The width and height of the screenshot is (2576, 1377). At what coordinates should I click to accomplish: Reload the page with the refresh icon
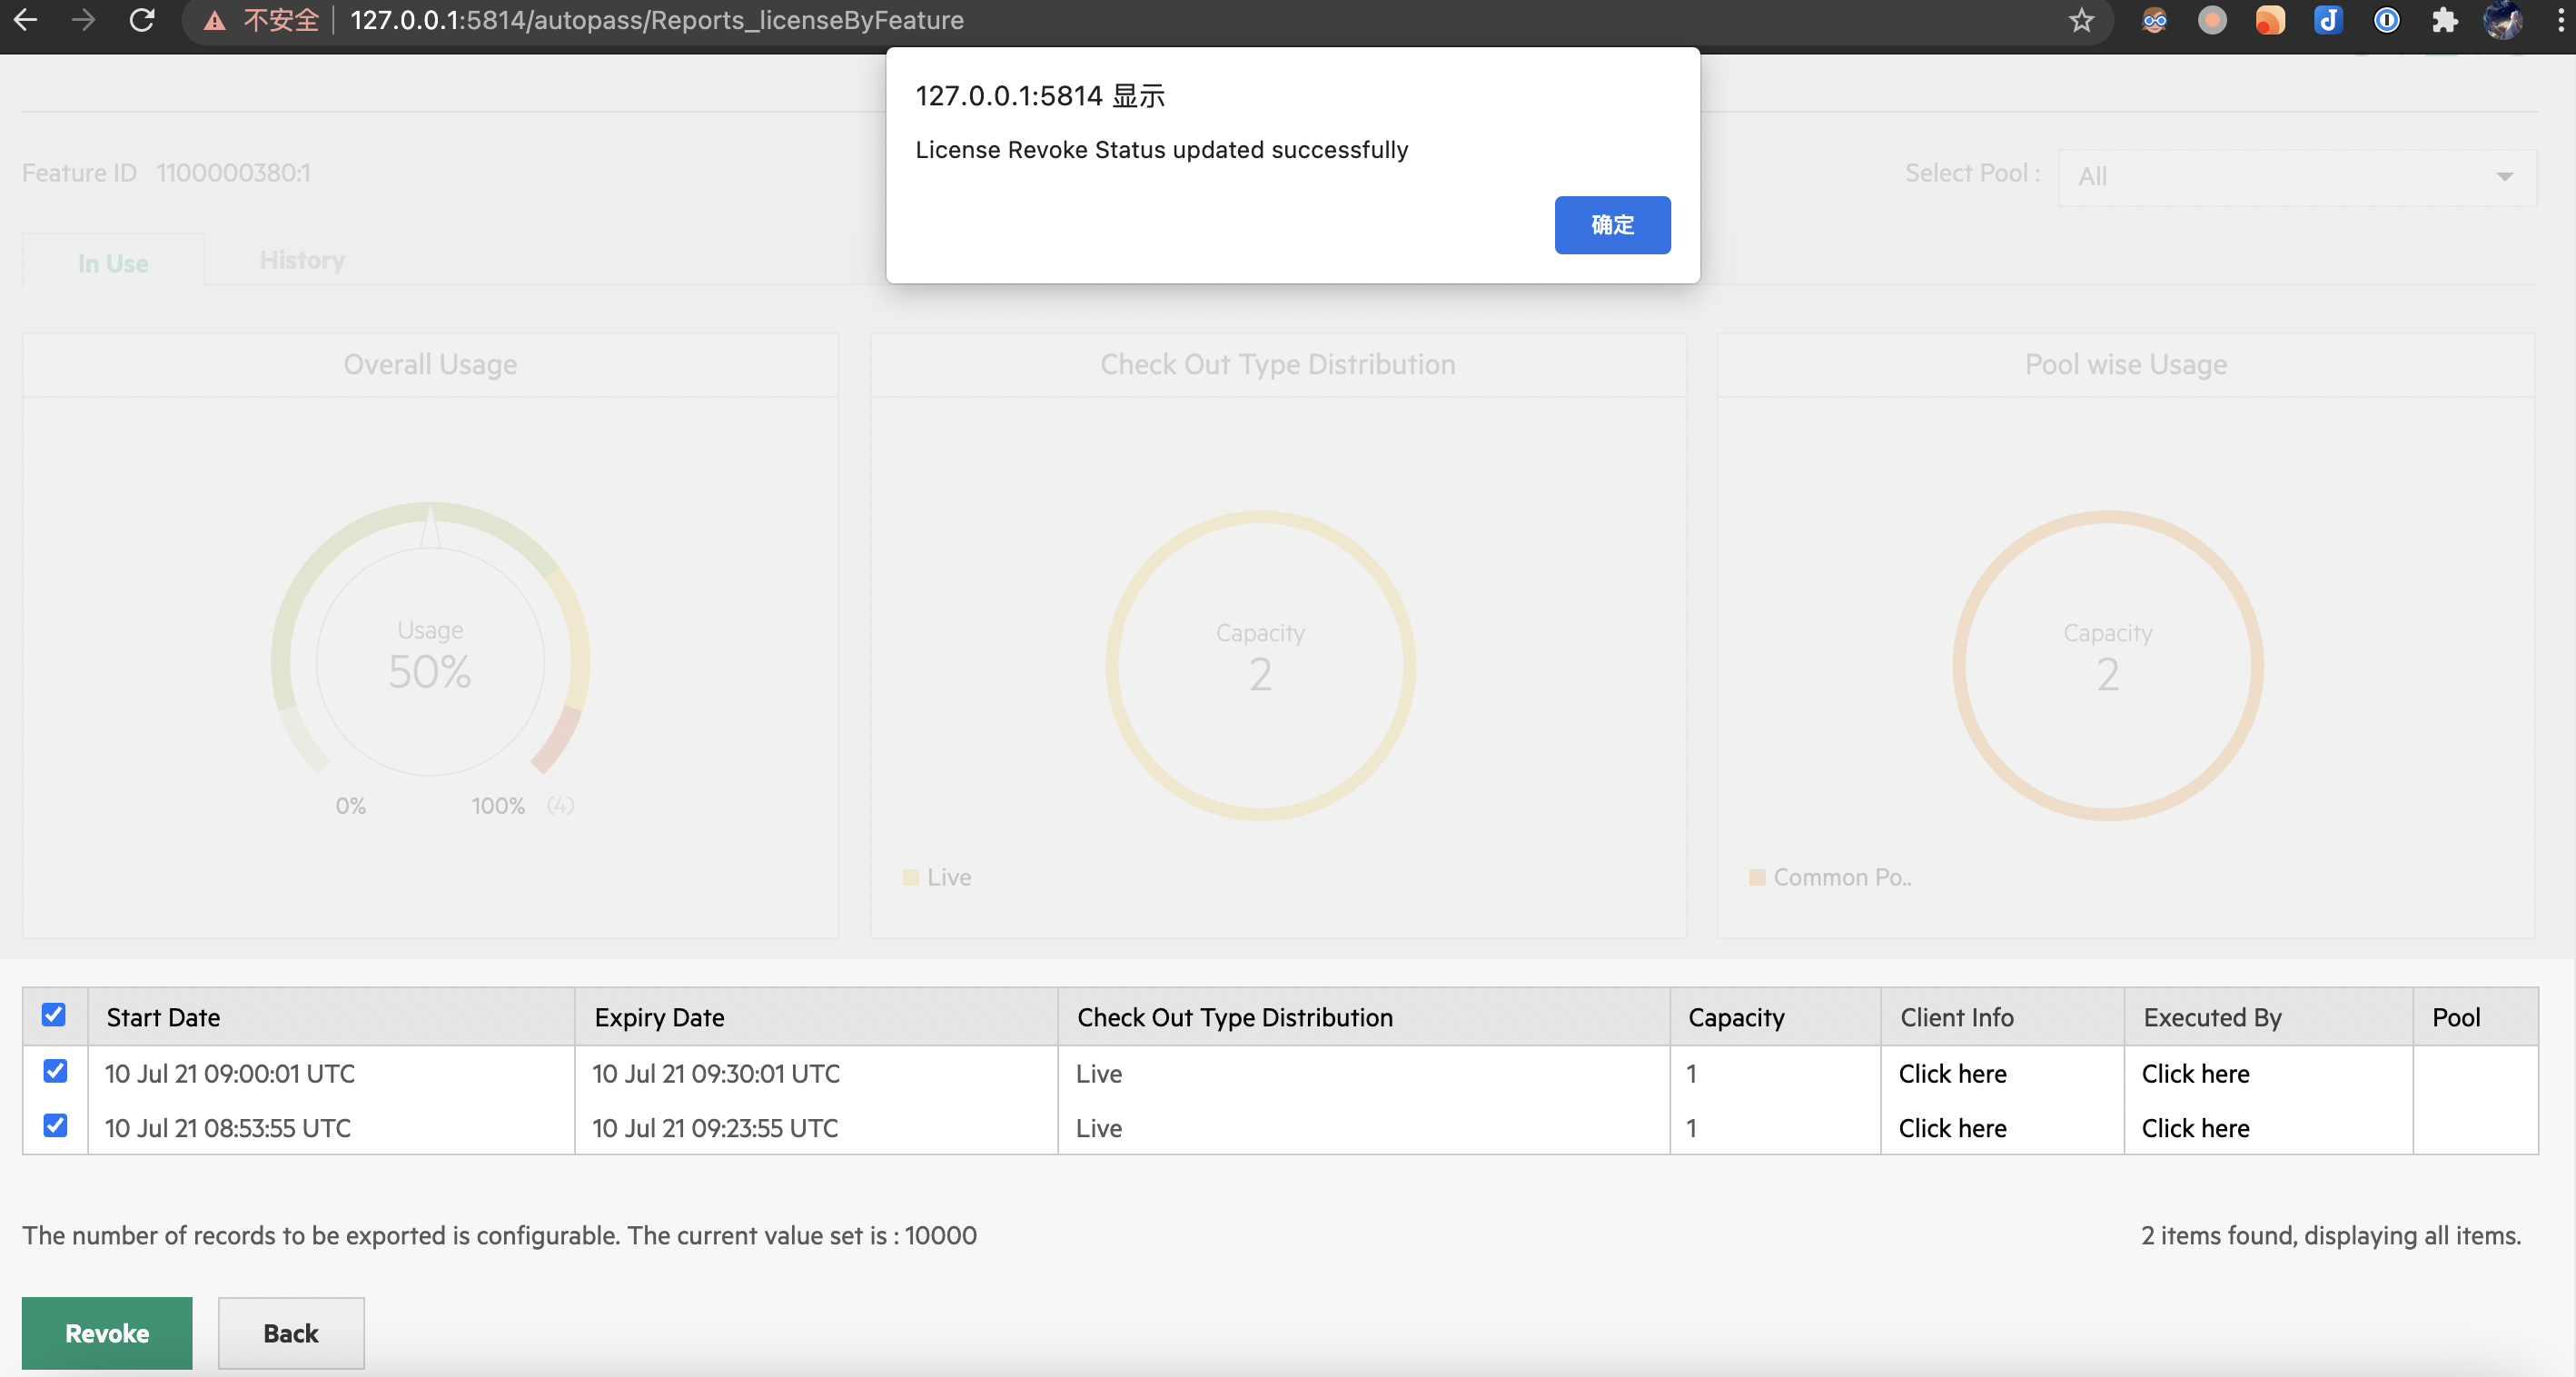point(141,21)
